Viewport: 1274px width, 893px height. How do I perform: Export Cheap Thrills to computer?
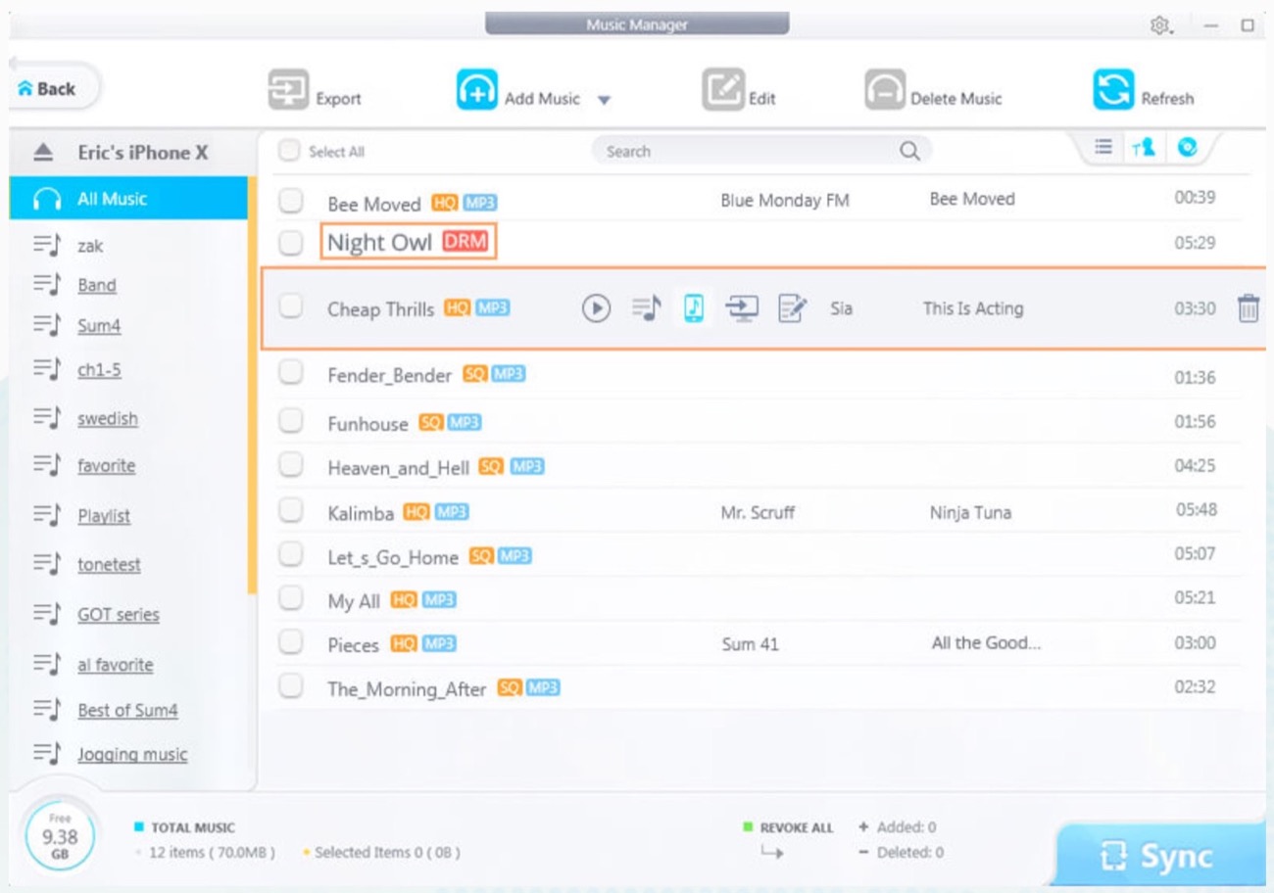point(742,308)
